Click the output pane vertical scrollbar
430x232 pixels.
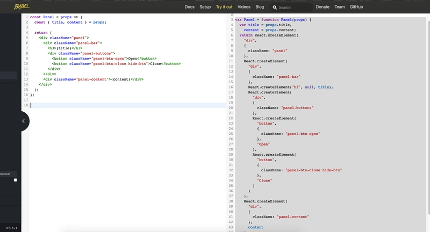[x=428, y=118]
